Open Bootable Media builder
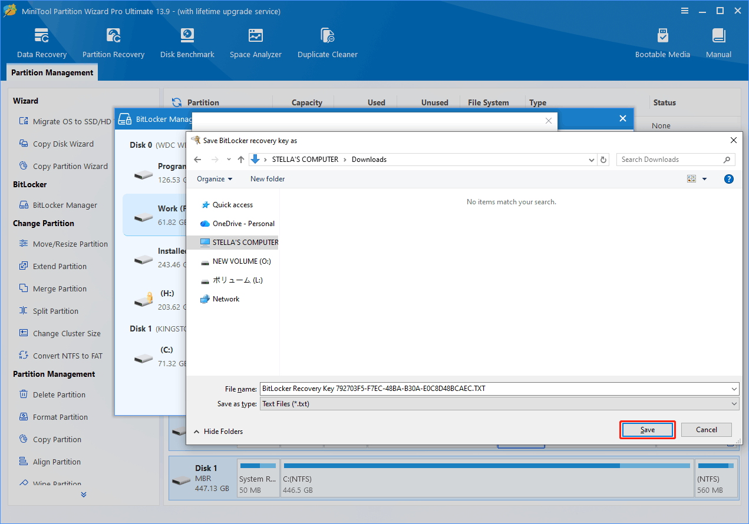749x524 pixels. pos(662,43)
